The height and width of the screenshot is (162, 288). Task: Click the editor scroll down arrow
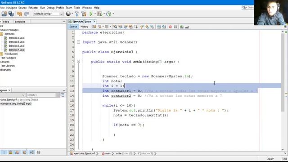(283, 149)
